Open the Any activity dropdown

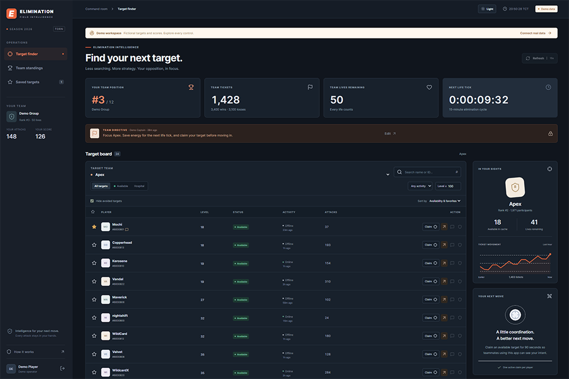click(420, 186)
